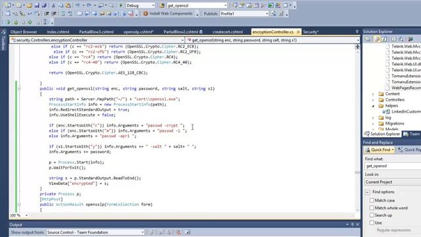Expand the Content folder
The image size is (421, 237).
coord(373,94)
